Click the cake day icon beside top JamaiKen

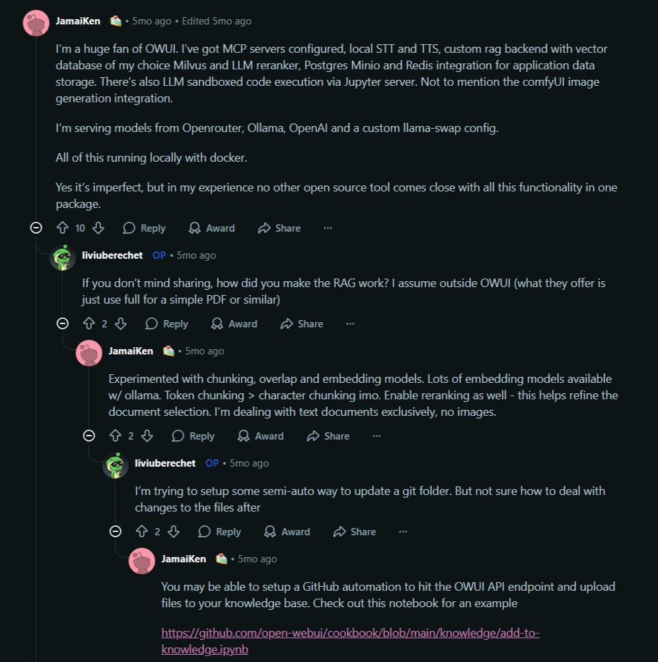[116, 21]
